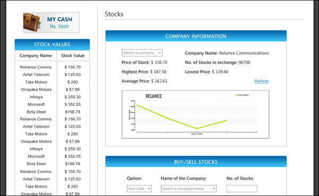Select the first Airtel Telecom row

pyautogui.click(x=52, y=75)
